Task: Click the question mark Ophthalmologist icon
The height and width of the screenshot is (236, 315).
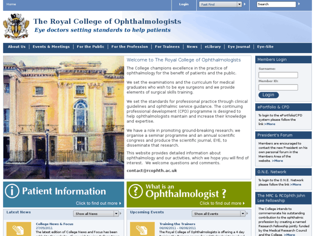Action: point(136,191)
